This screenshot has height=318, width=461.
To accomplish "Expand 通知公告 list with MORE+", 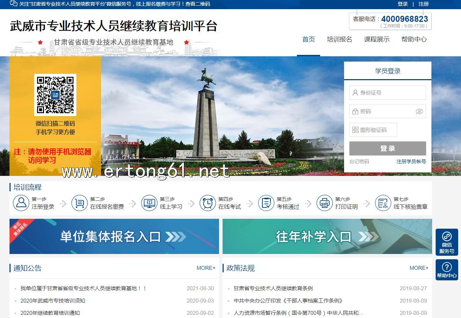I will pyautogui.click(x=206, y=268).
